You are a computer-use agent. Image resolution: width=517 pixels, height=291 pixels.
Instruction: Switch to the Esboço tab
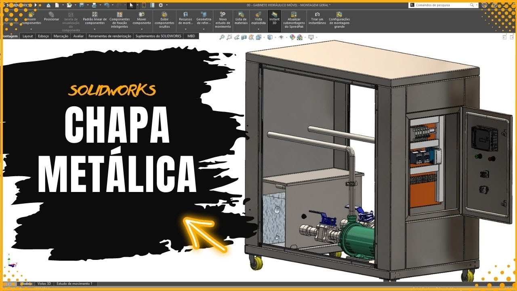pos(44,36)
